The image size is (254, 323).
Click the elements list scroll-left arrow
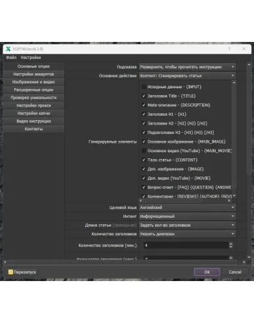[141, 200]
